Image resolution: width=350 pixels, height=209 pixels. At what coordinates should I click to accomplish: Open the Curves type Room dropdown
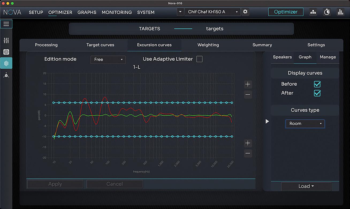[305, 124]
